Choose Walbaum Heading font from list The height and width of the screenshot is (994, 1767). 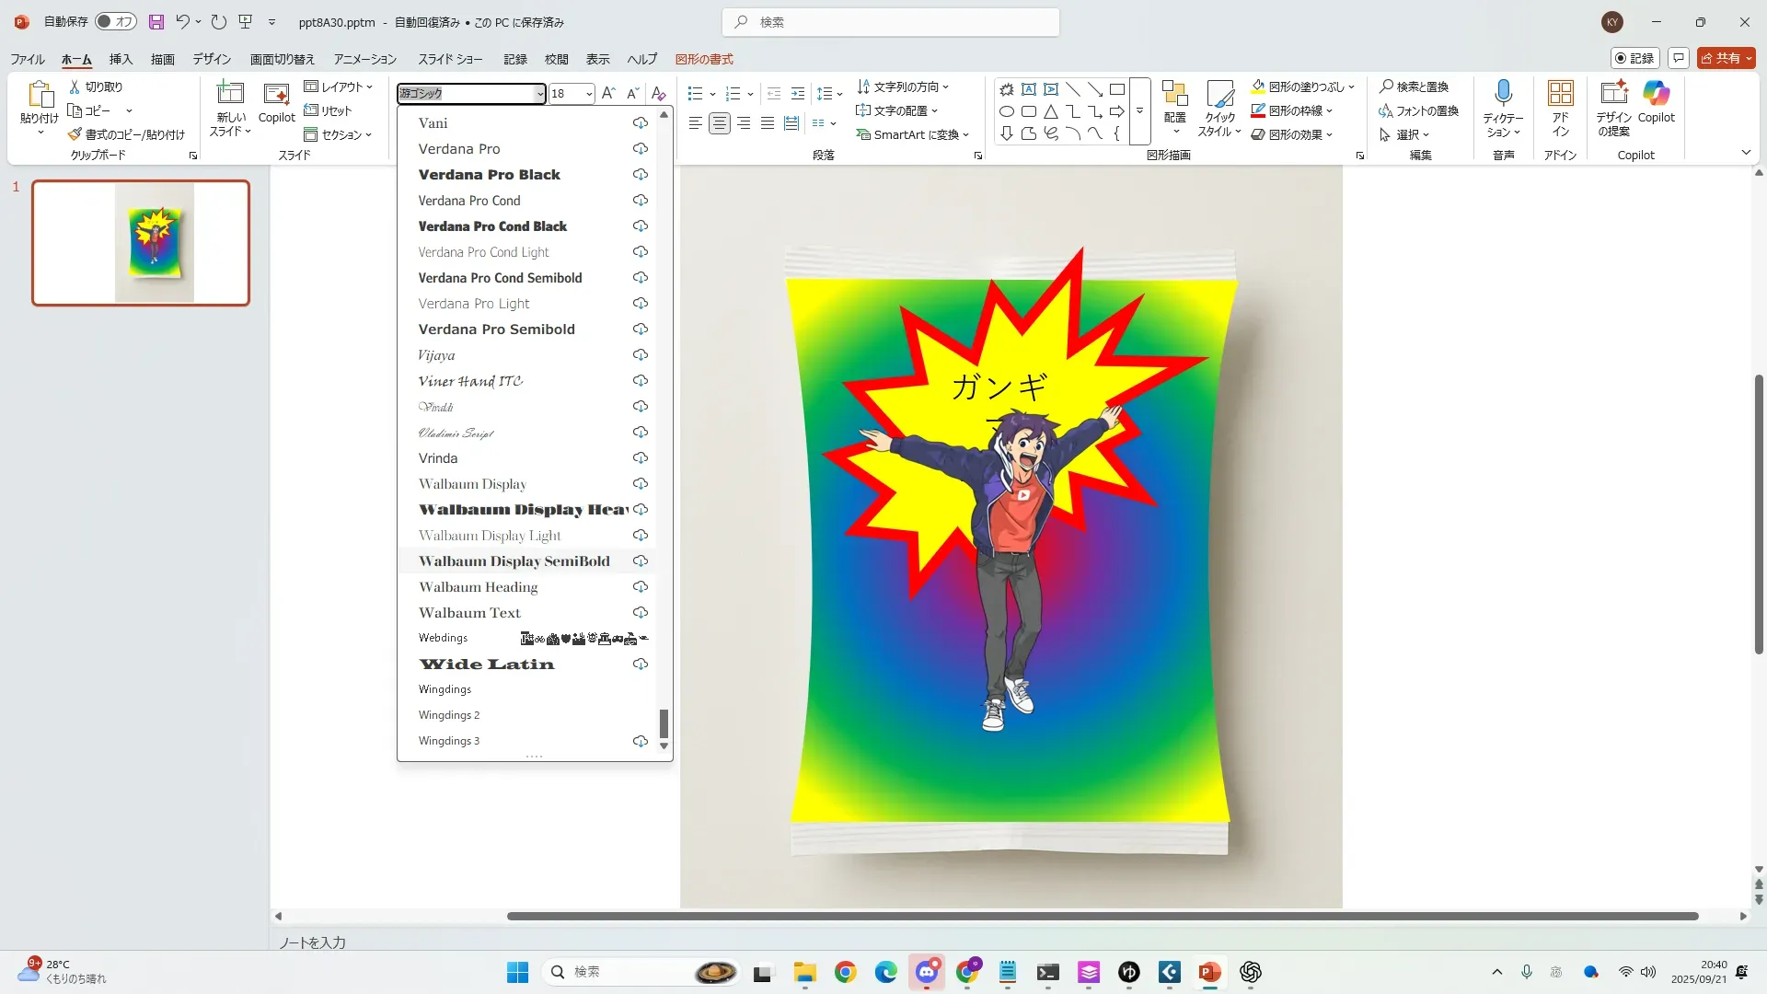coord(478,587)
